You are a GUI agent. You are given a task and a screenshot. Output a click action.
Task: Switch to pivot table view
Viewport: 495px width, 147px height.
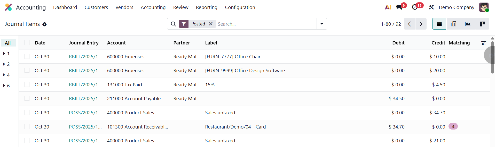(x=453, y=24)
